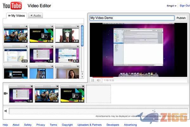Add the 0:31 phone clip with plus icon
Screen dimensions: 190x127
78,26
